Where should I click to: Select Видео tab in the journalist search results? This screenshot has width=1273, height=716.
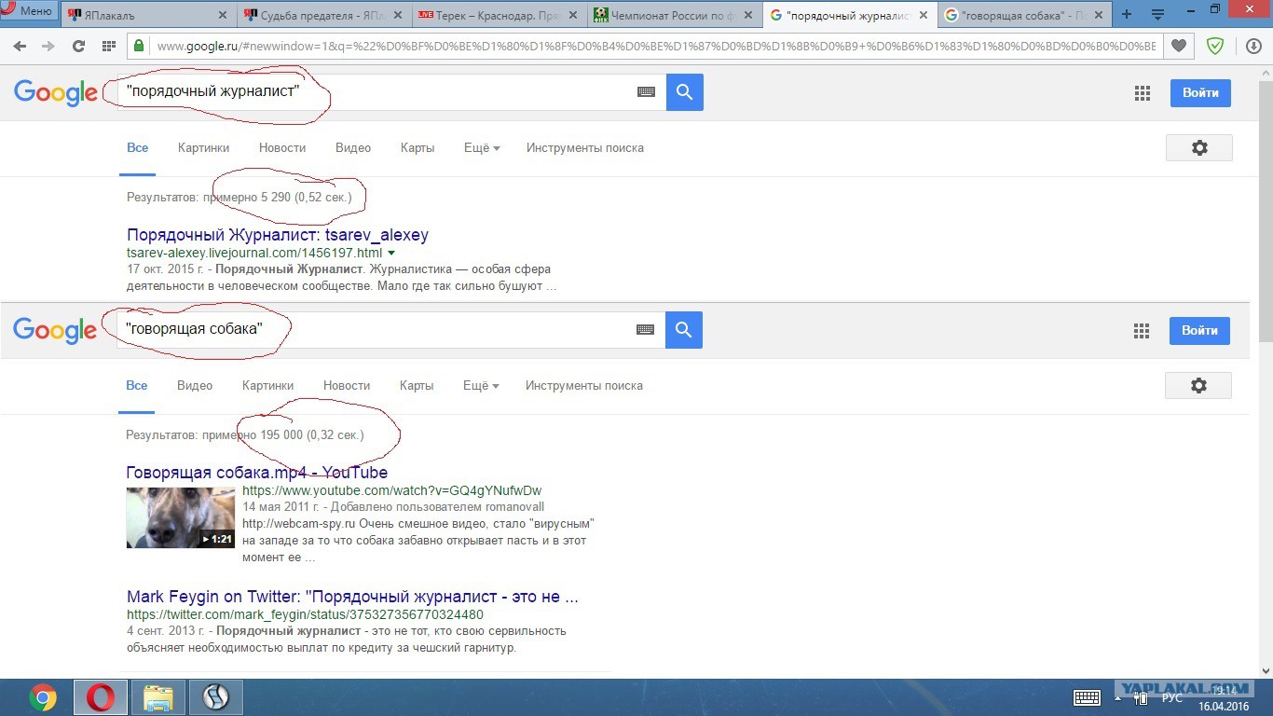(x=353, y=147)
